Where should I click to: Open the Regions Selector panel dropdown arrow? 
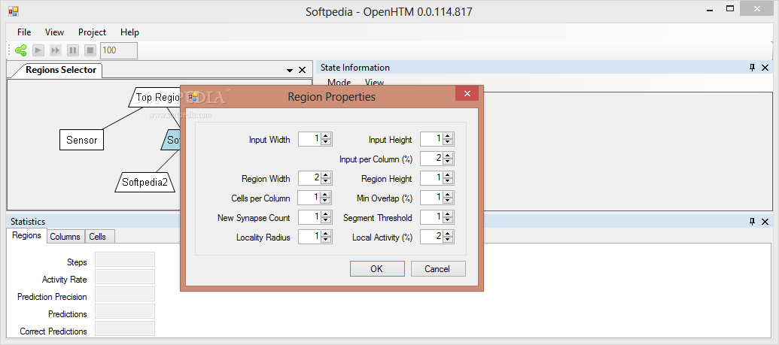(x=290, y=71)
